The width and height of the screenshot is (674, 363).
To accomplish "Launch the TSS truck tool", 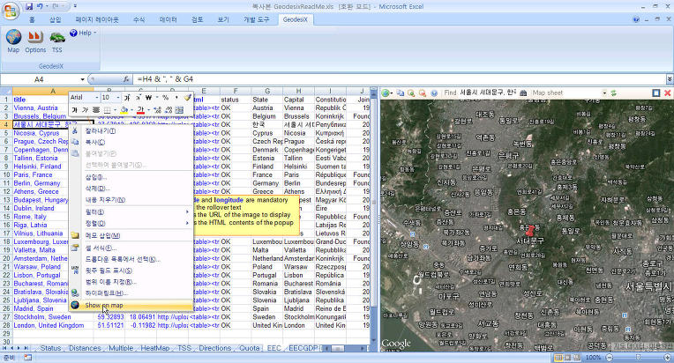I will [x=57, y=41].
